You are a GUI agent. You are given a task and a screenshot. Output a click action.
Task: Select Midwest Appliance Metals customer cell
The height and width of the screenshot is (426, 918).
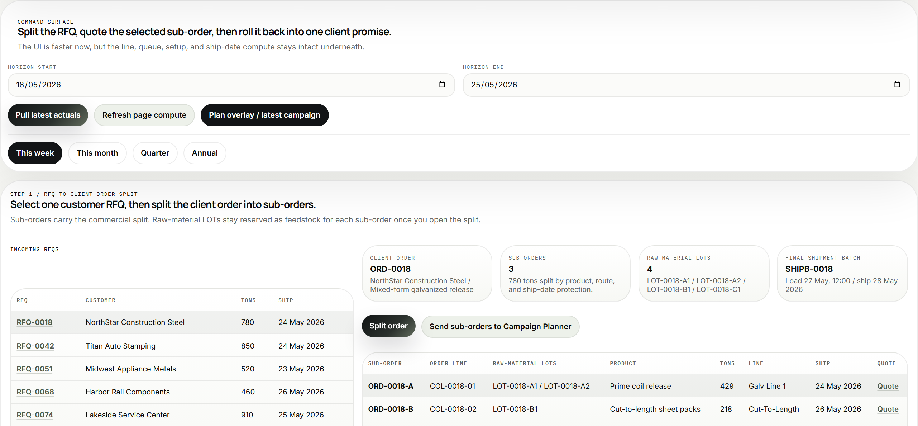click(x=131, y=369)
